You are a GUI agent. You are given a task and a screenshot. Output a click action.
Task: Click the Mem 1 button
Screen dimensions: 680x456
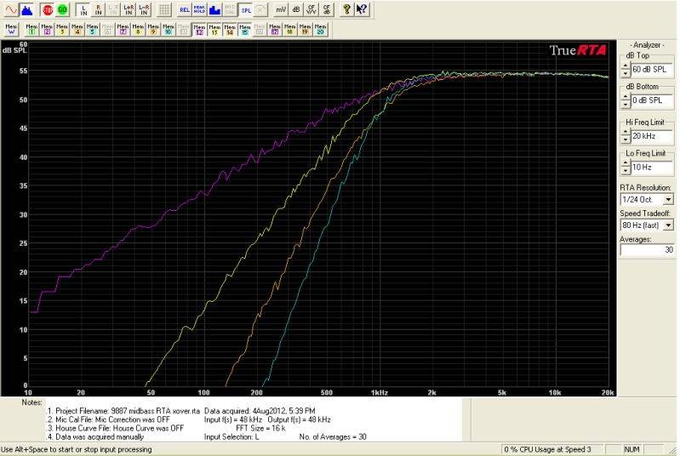31,30
